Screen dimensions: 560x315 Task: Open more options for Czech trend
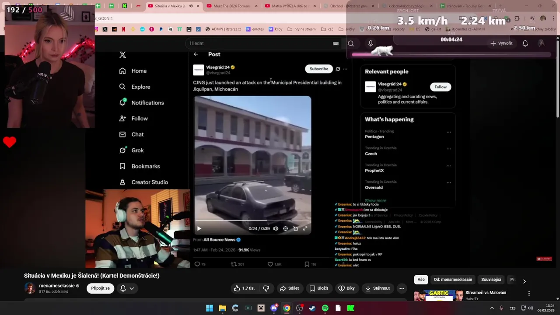pos(448,149)
